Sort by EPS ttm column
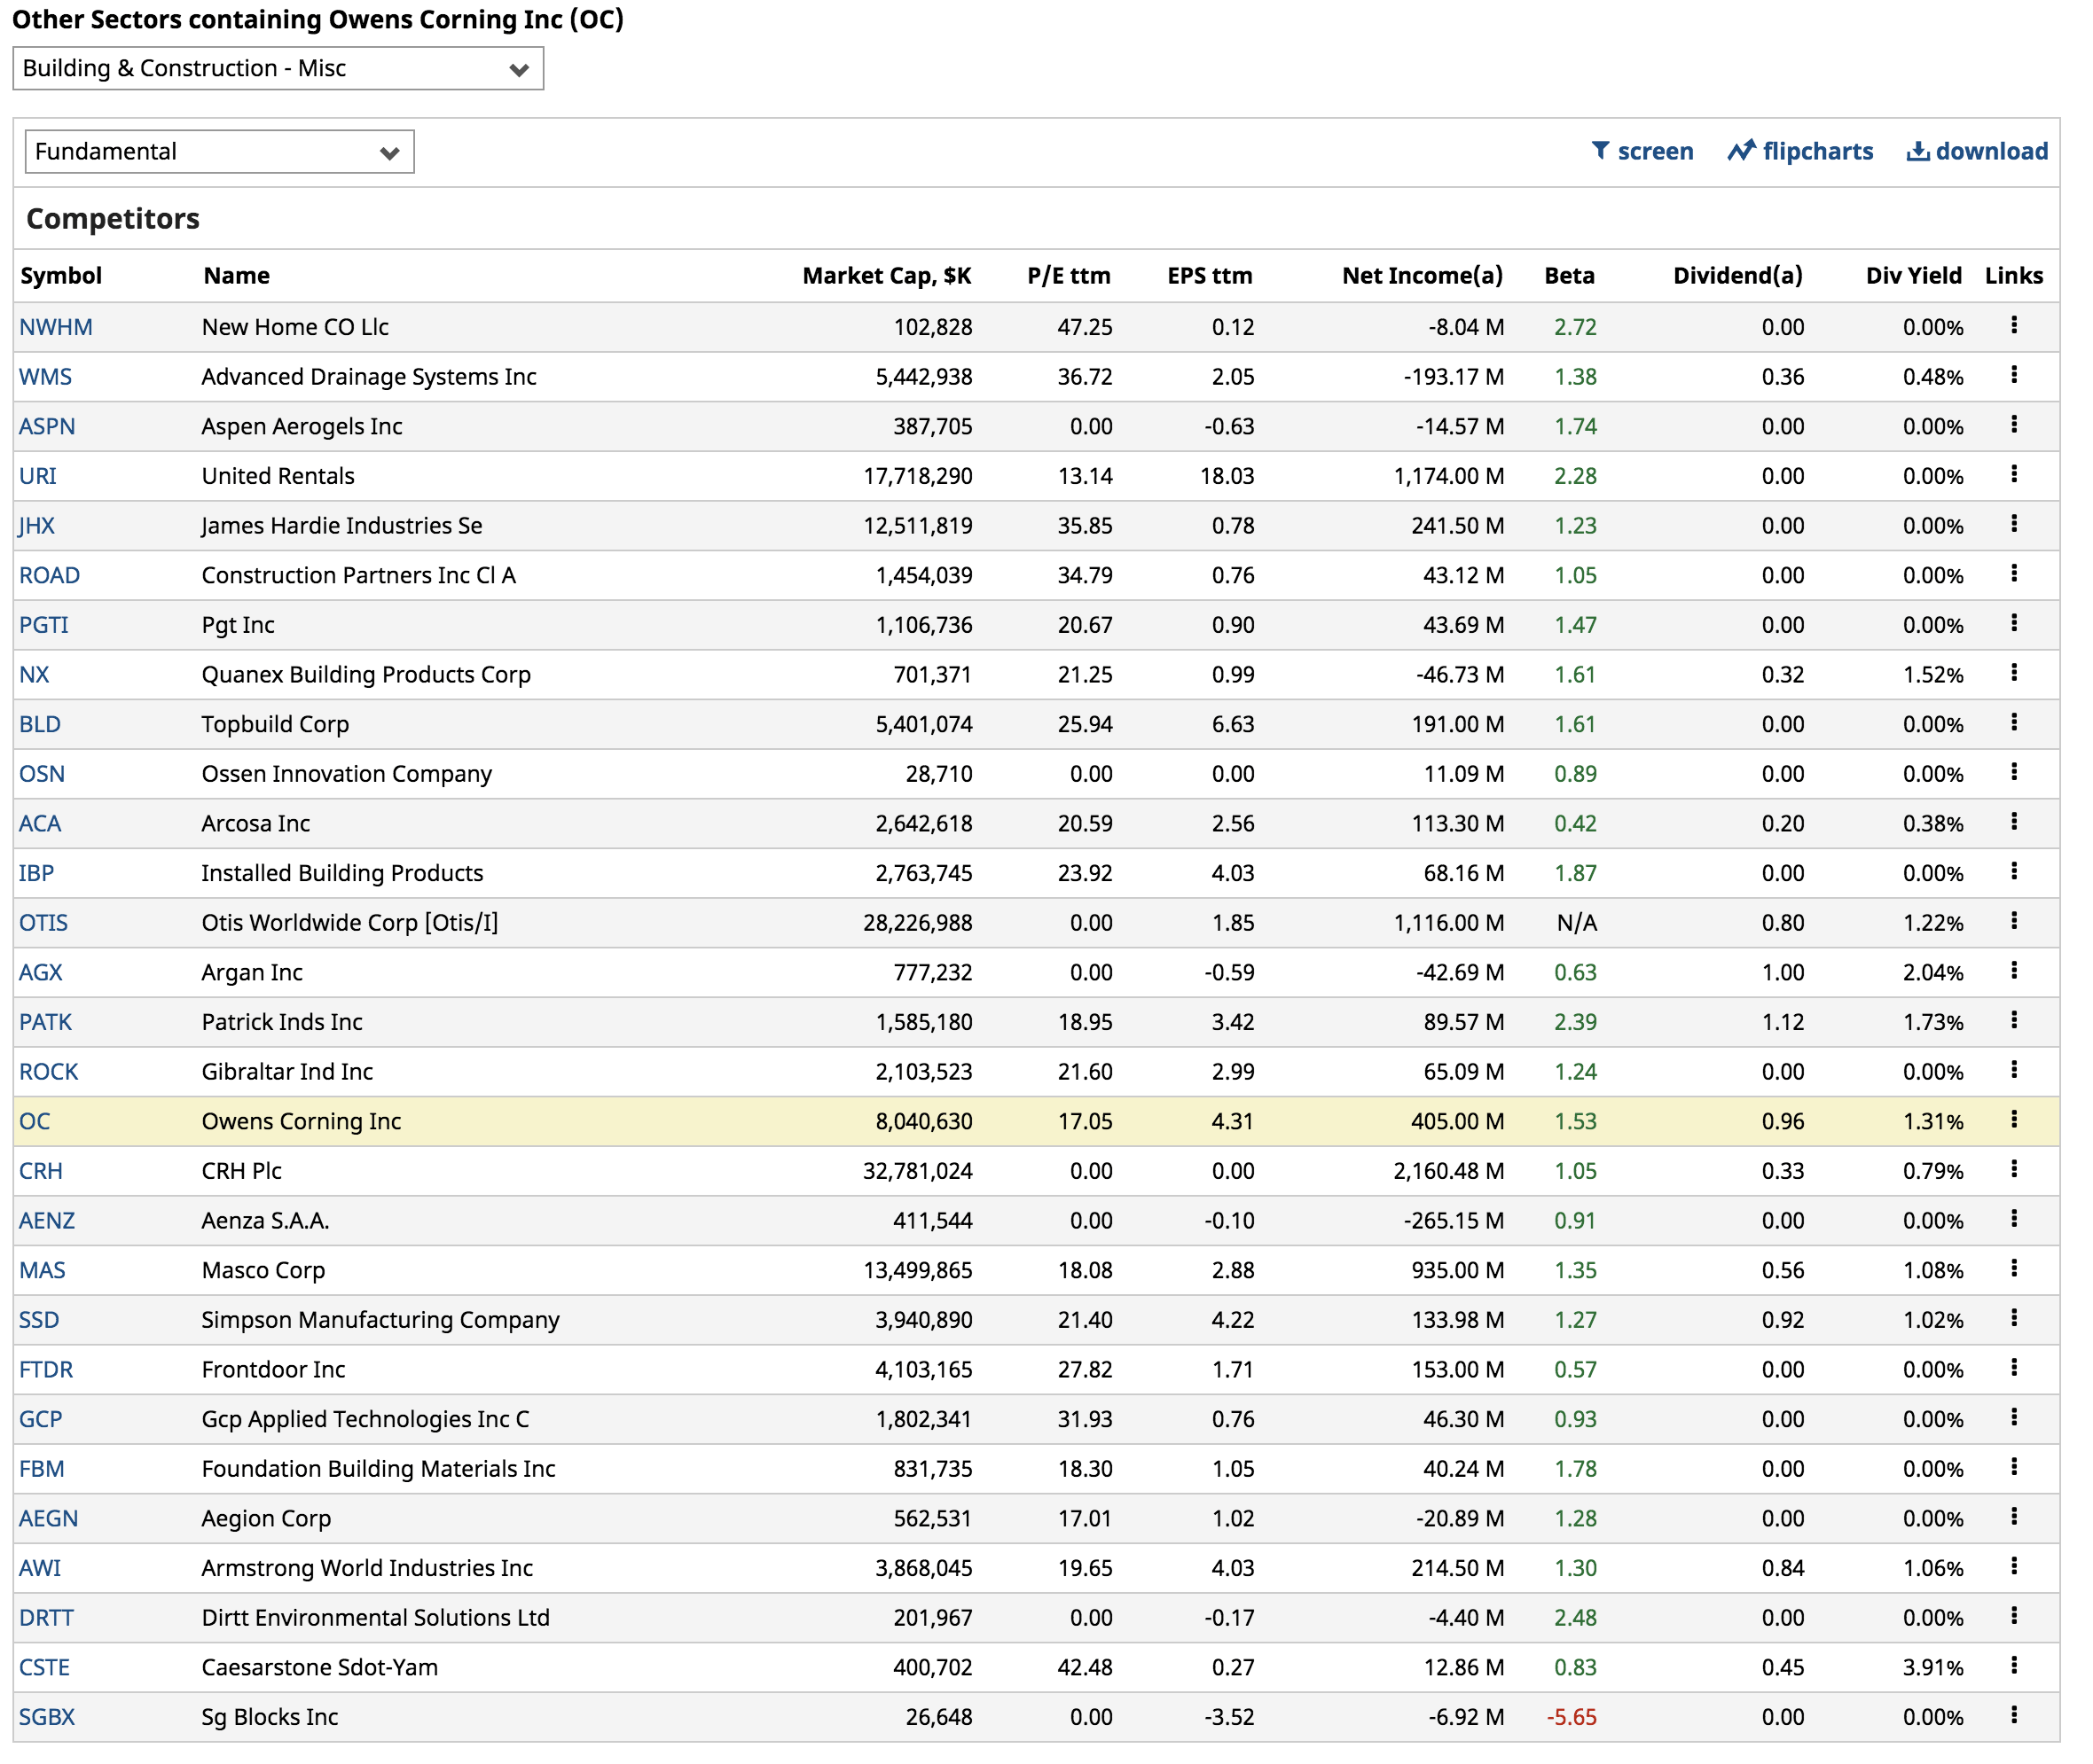Viewport: 2093px width, 1764px height. [1210, 275]
